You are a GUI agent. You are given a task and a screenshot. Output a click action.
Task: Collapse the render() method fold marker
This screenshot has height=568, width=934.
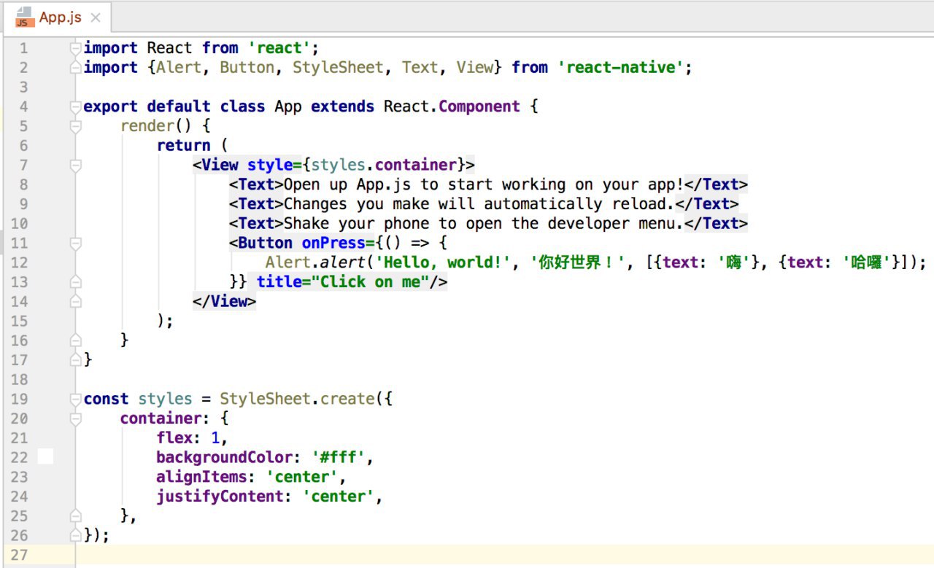[75, 126]
